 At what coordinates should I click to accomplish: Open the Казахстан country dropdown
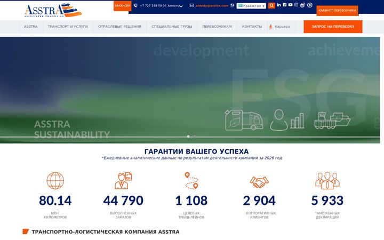tap(251, 6)
